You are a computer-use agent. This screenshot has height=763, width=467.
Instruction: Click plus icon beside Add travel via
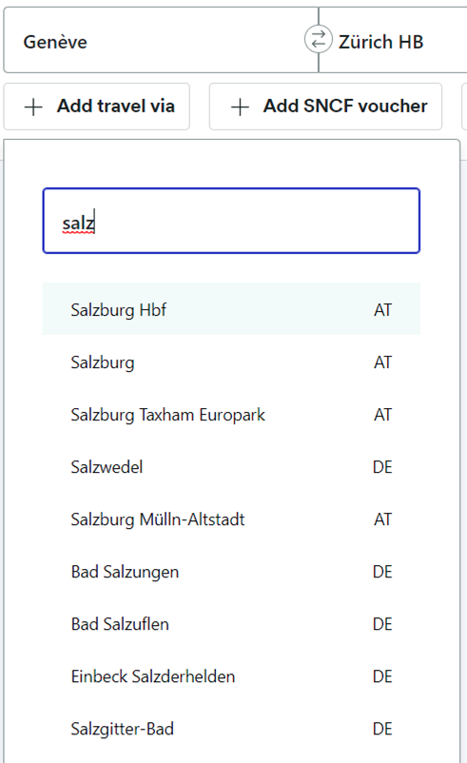pyautogui.click(x=33, y=107)
